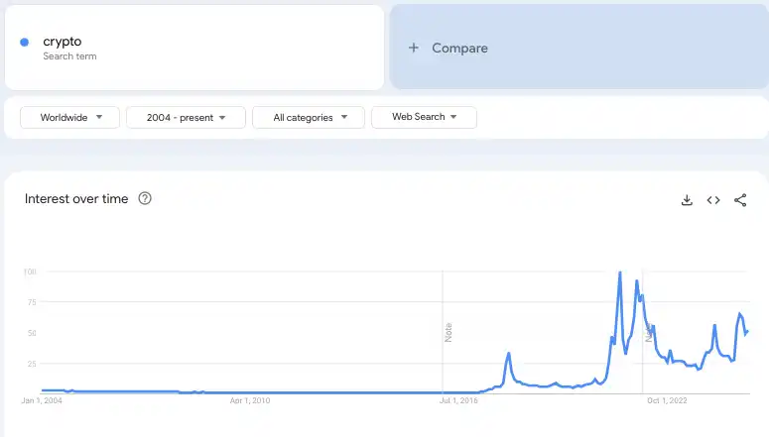The image size is (769, 437).
Task: Change the Web Search type dropdown
Action: coord(424,117)
